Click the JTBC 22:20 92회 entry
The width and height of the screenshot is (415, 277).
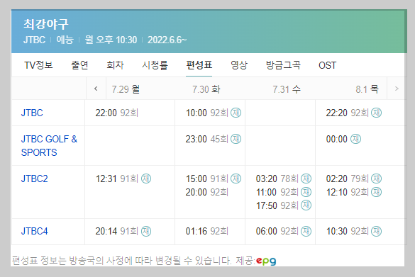[347, 113]
